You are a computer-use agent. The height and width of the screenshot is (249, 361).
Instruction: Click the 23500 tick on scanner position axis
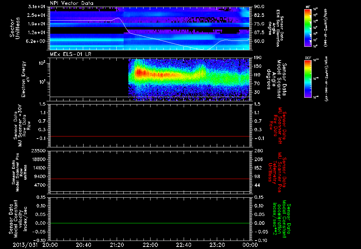click(x=39, y=151)
